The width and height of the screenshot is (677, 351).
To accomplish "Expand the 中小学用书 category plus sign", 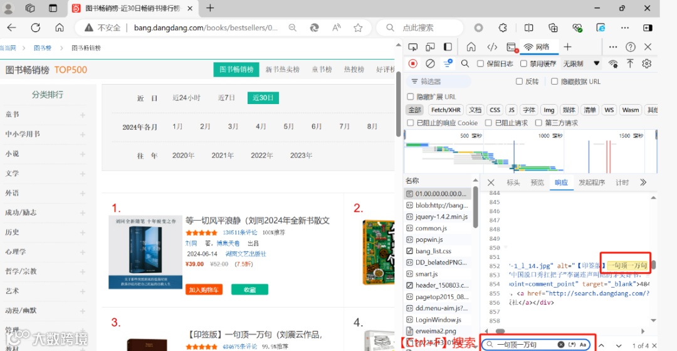I will pyautogui.click(x=83, y=135).
